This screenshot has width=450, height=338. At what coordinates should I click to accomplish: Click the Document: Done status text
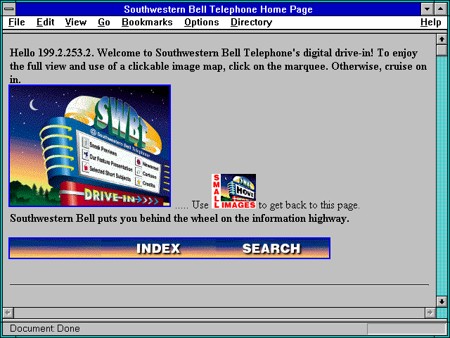coord(45,329)
